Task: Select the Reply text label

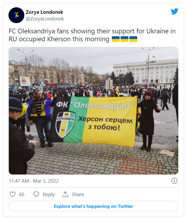Action: 49,194
